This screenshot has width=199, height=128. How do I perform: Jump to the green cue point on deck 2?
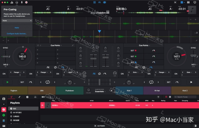(154, 56)
